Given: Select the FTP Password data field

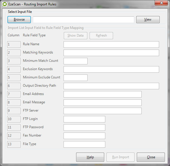Looking at the screenshot, I should (x=84, y=128).
